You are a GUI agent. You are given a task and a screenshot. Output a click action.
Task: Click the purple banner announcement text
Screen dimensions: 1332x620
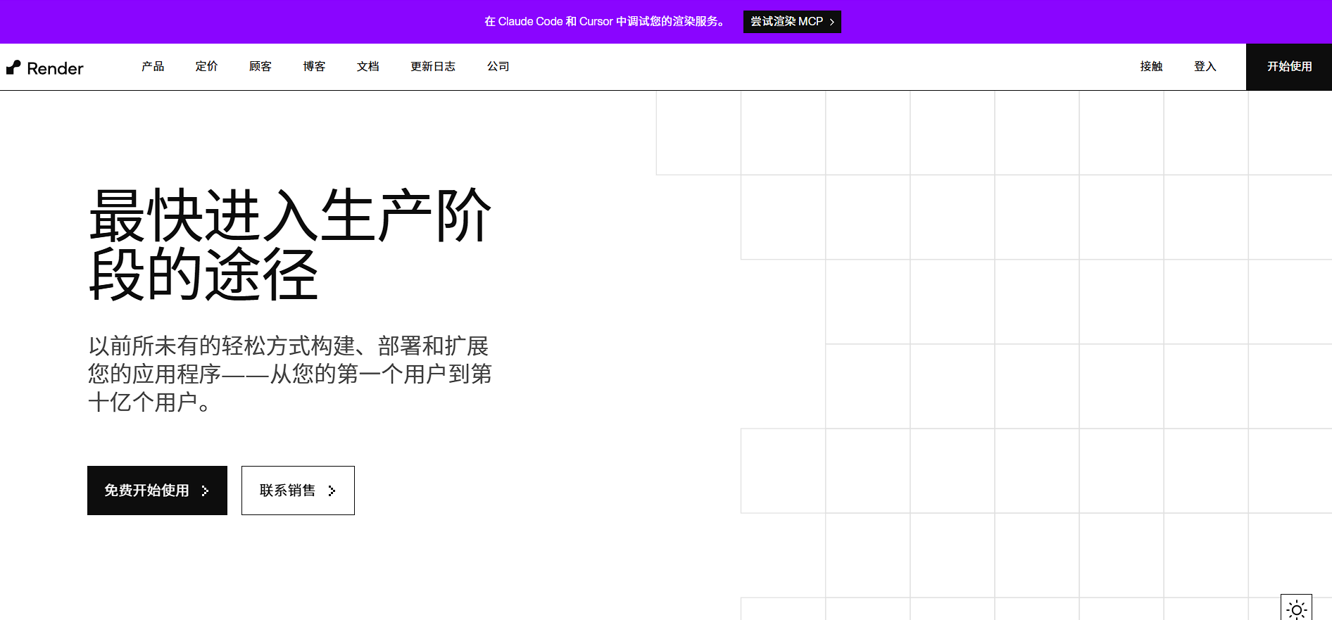click(605, 22)
